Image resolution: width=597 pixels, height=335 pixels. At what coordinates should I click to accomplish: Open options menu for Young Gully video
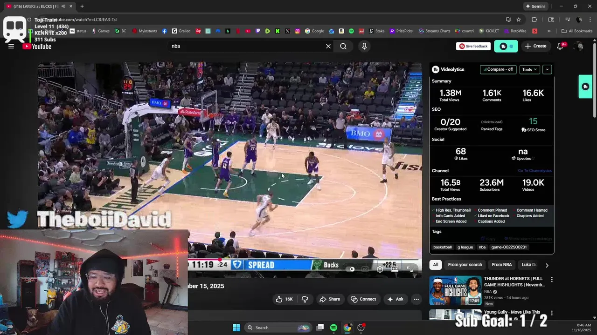click(x=552, y=313)
